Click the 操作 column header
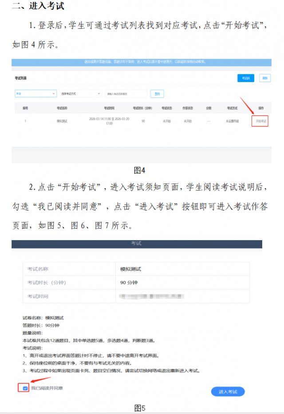 (261, 108)
